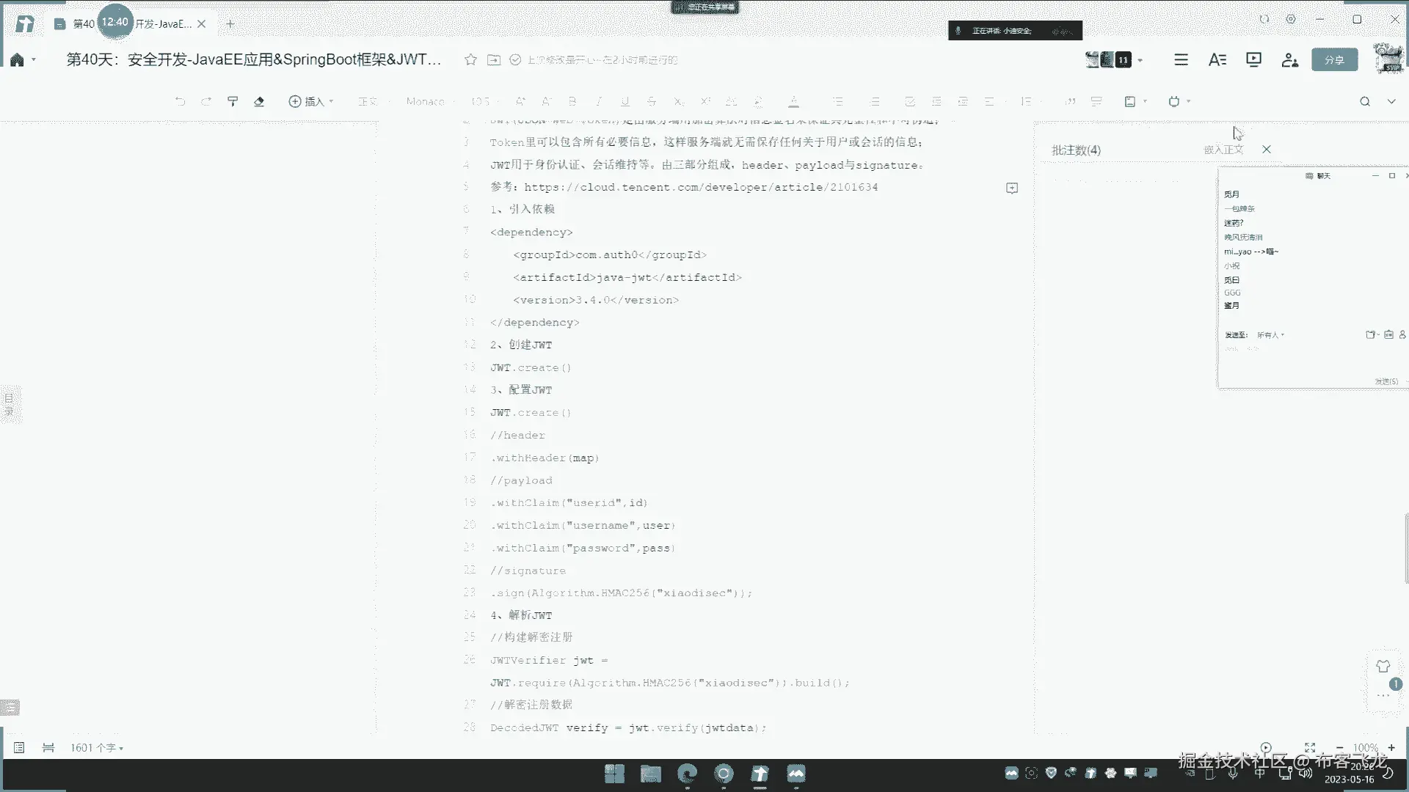The width and height of the screenshot is (1409, 792).
Task: Open the search magnifier in toolbar
Action: (x=1364, y=101)
